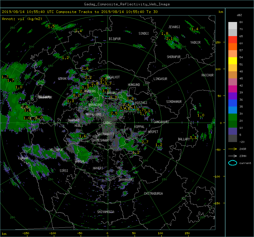Select the light gray 70 dBZ swatch

coord(233,26)
